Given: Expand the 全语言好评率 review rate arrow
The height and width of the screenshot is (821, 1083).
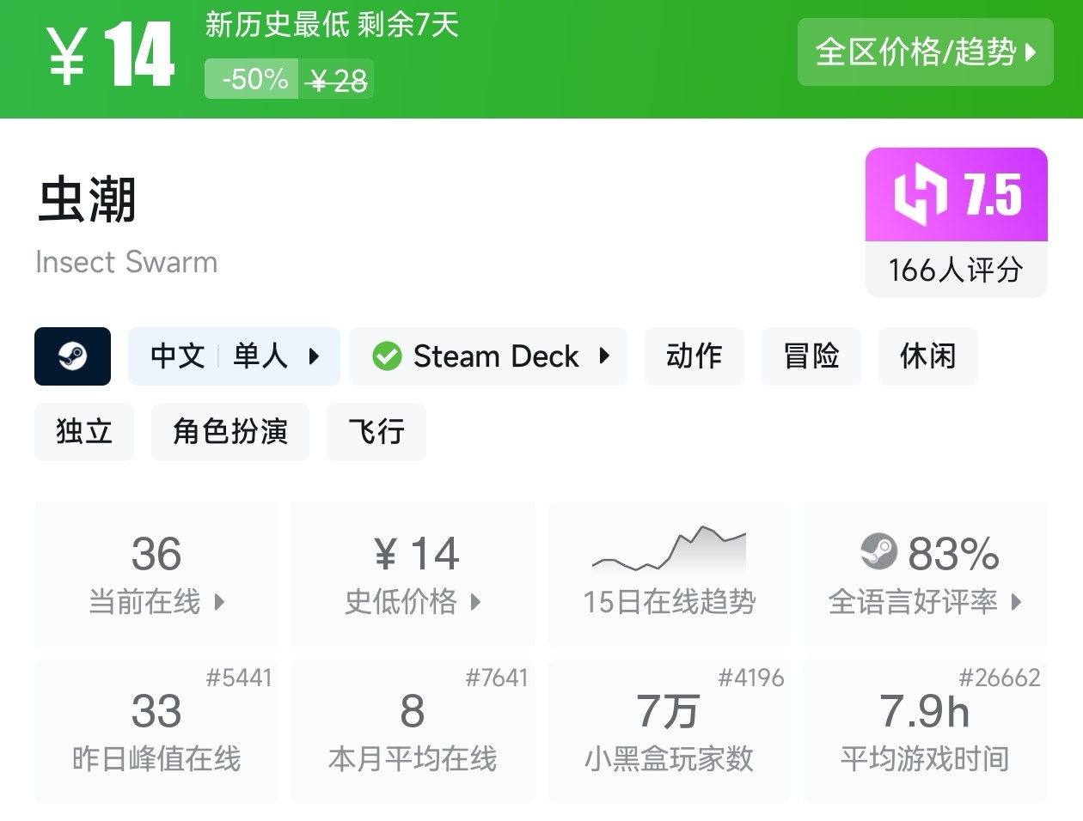Looking at the screenshot, I should [x=1016, y=602].
